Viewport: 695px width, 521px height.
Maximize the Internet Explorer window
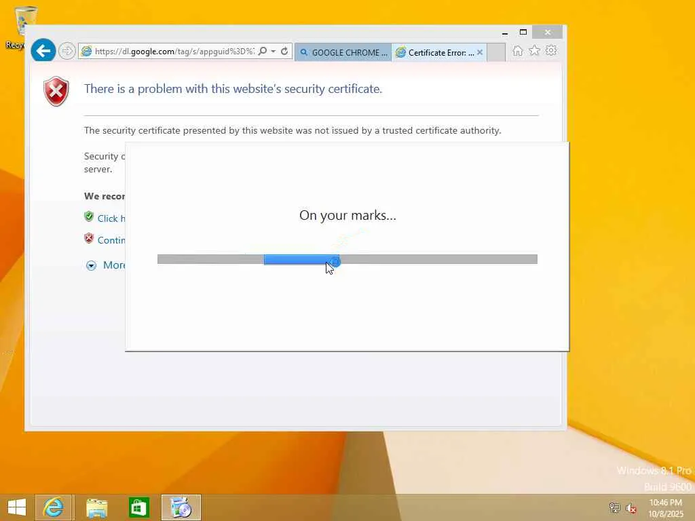click(523, 33)
